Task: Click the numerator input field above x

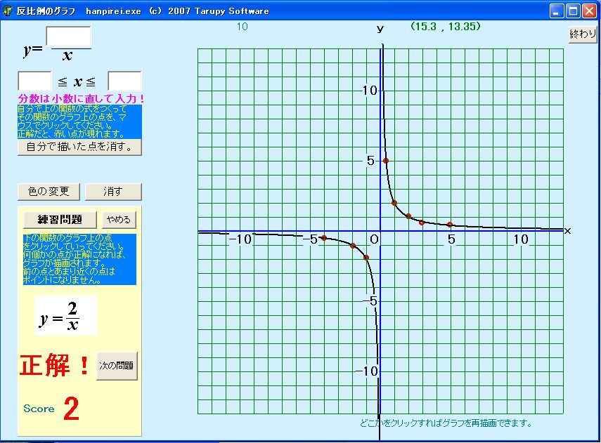Action: (69, 36)
